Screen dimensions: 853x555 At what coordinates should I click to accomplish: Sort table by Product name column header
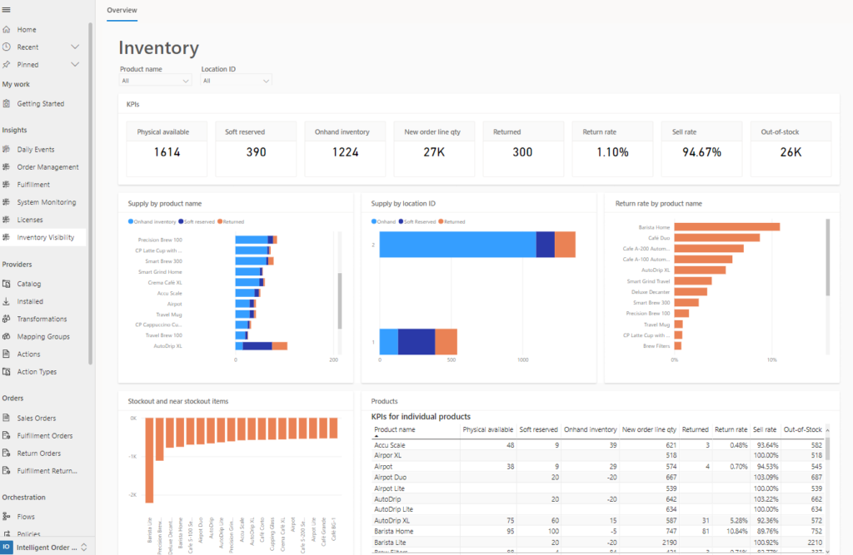[x=395, y=430]
